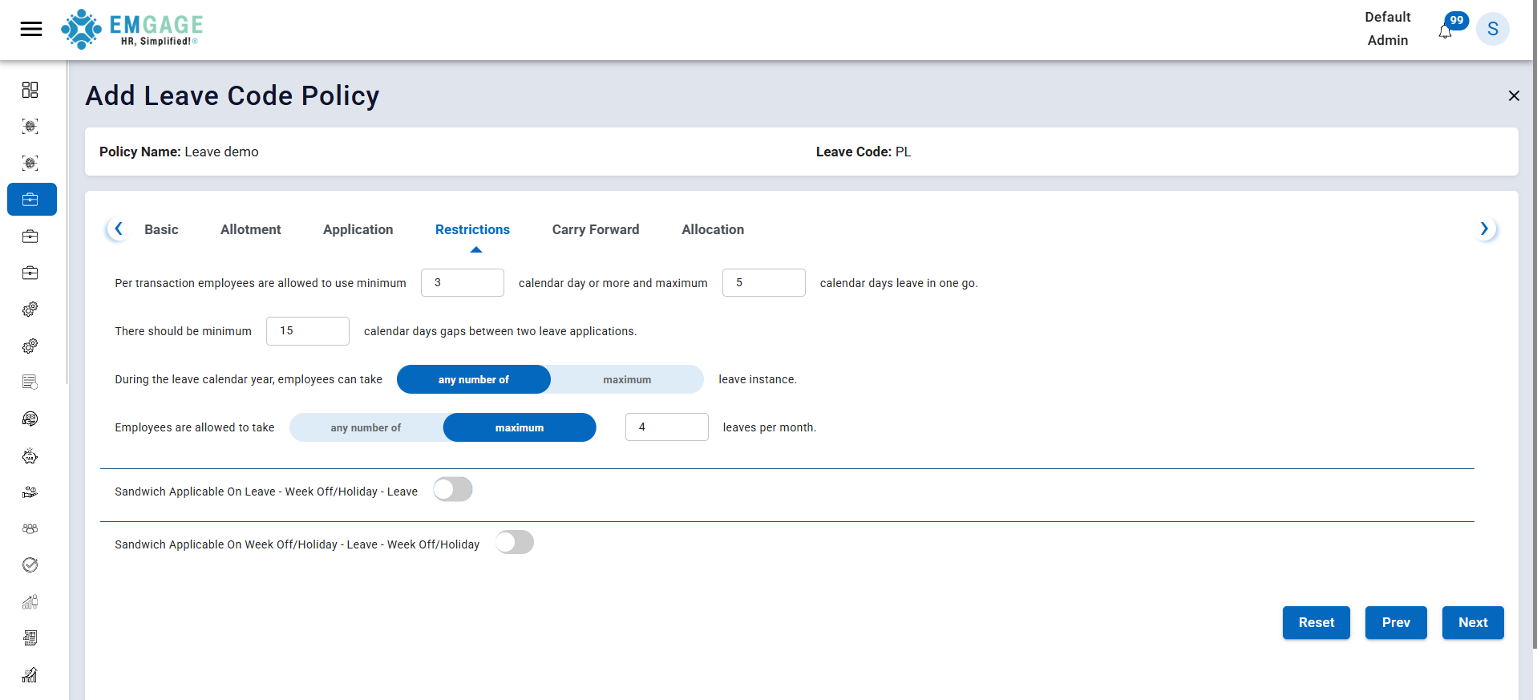
Task: Click the Next button
Action: (x=1472, y=622)
